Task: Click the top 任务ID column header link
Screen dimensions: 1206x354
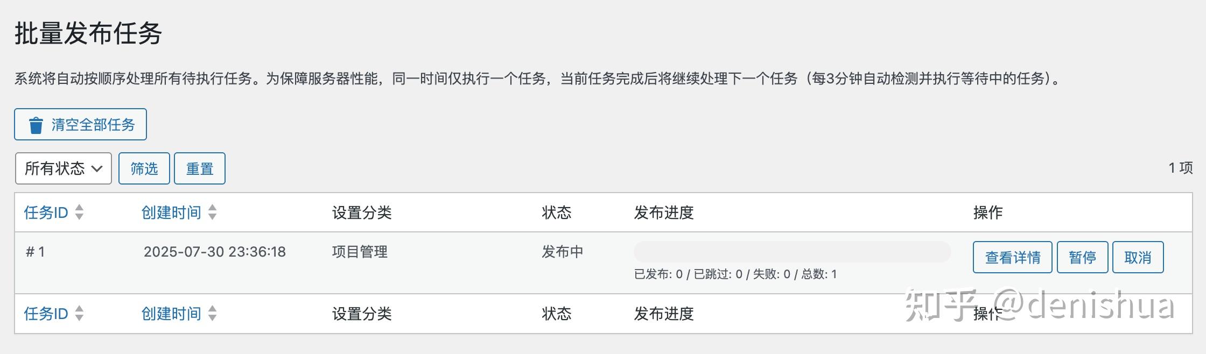Action: tap(46, 213)
